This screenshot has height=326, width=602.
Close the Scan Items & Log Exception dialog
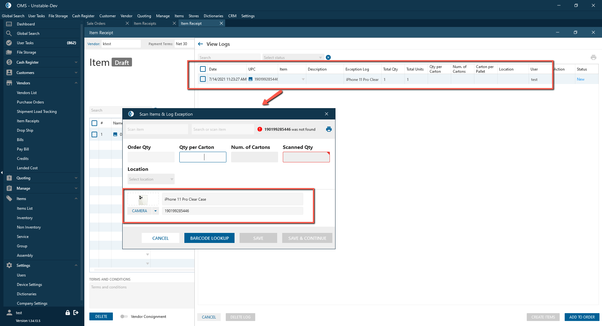click(x=326, y=114)
